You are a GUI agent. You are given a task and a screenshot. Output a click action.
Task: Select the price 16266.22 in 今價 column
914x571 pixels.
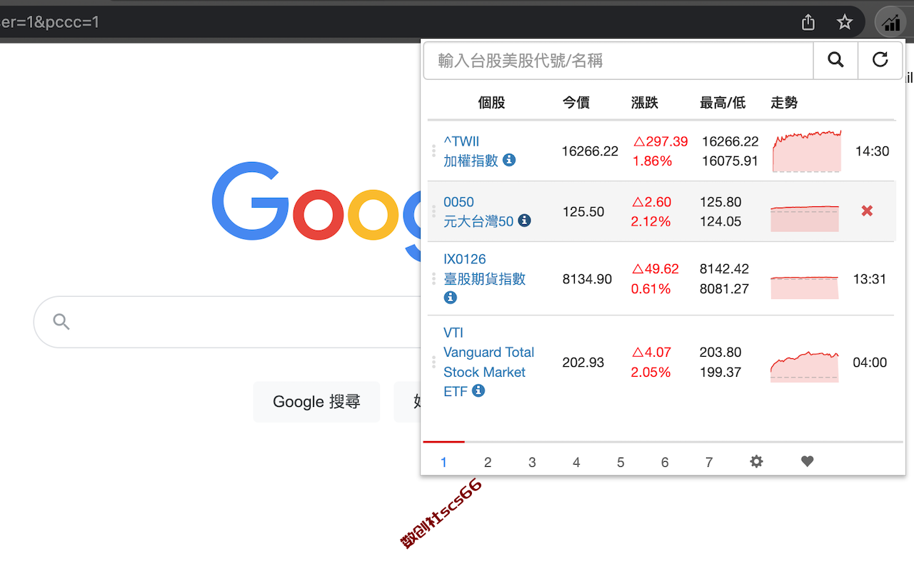590,151
